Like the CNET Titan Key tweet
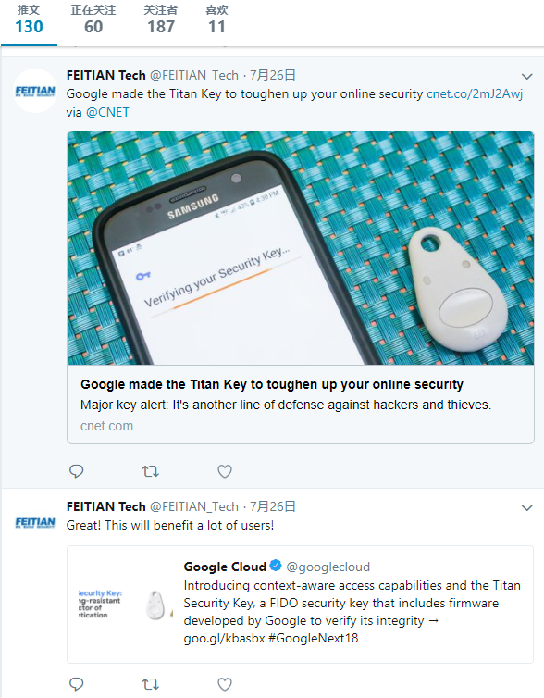 point(225,471)
